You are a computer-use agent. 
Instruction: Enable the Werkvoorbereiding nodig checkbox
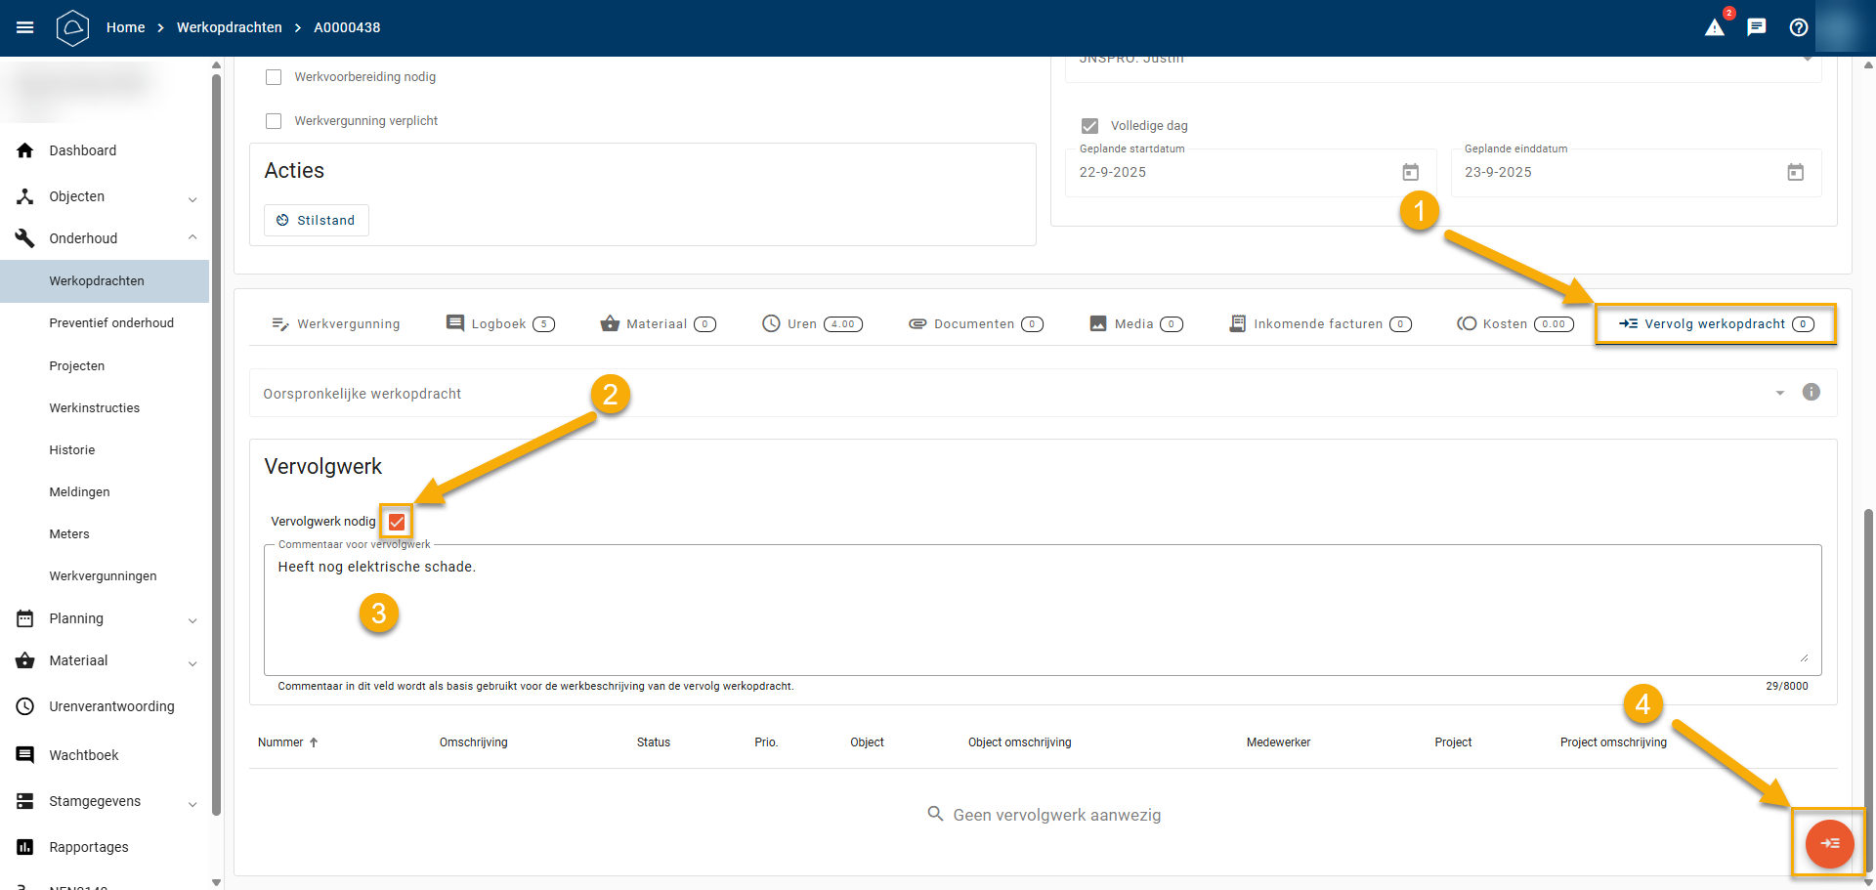(274, 77)
